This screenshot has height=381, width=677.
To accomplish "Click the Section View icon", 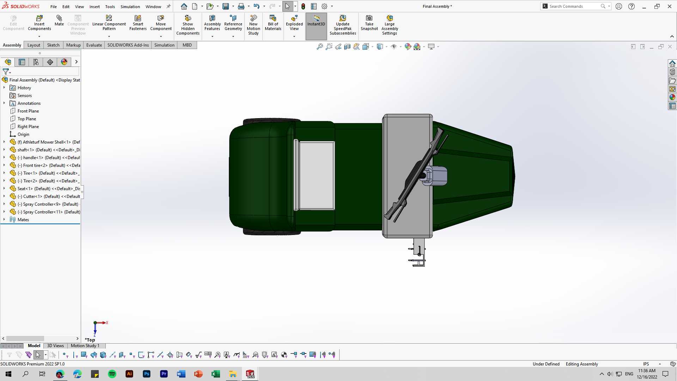I will pyautogui.click(x=347, y=47).
